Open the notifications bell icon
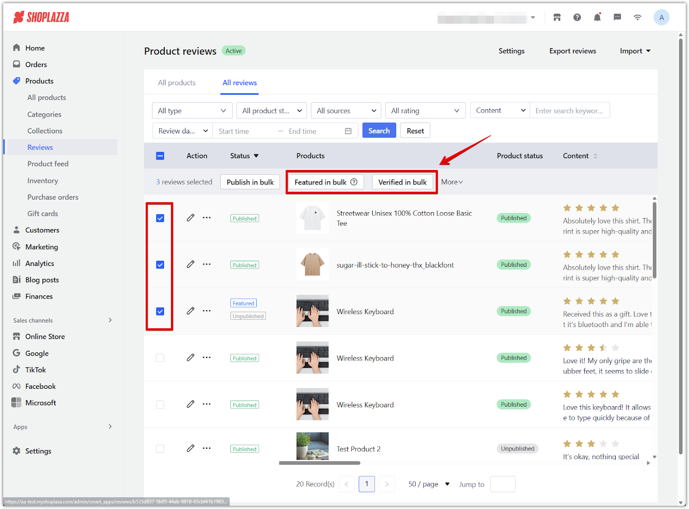This screenshot has width=689, height=509. (597, 17)
